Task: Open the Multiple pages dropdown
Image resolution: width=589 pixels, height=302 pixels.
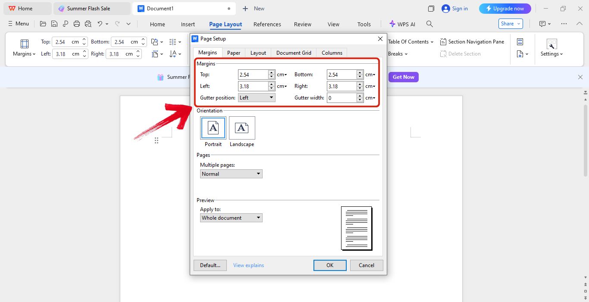Action: point(231,174)
